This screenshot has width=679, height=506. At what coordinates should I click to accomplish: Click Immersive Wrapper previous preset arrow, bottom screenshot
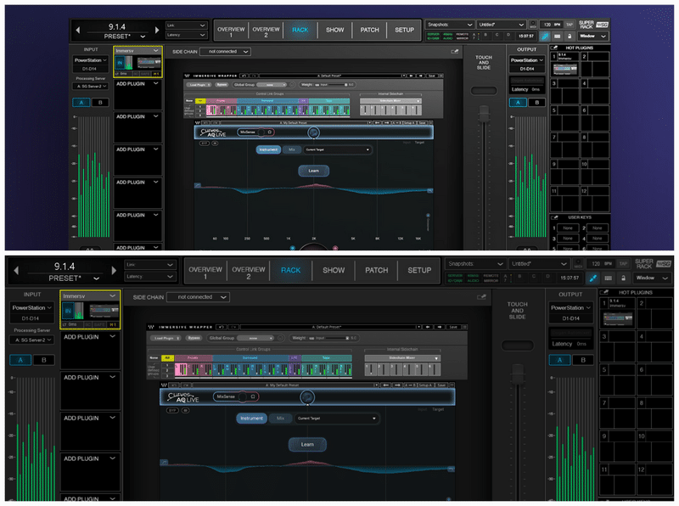pyautogui.click(x=428, y=327)
